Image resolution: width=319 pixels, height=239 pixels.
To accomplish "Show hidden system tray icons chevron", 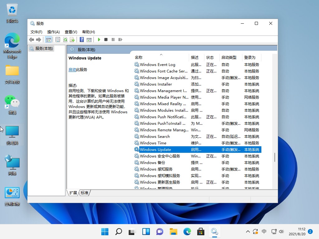I will click(248, 232).
